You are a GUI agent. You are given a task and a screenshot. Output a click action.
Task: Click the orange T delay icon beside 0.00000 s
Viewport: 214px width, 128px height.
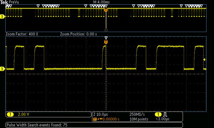95,119
